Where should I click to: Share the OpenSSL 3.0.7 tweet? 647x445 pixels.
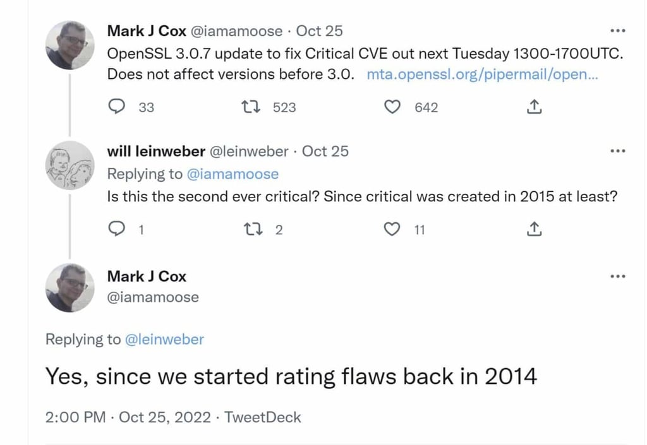coord(534,107)
